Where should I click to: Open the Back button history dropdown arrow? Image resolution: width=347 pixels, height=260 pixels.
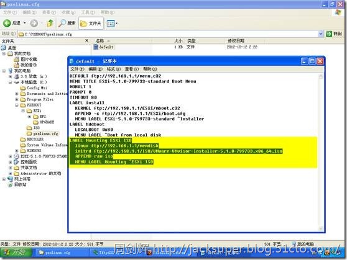click(x=25, y=23)
